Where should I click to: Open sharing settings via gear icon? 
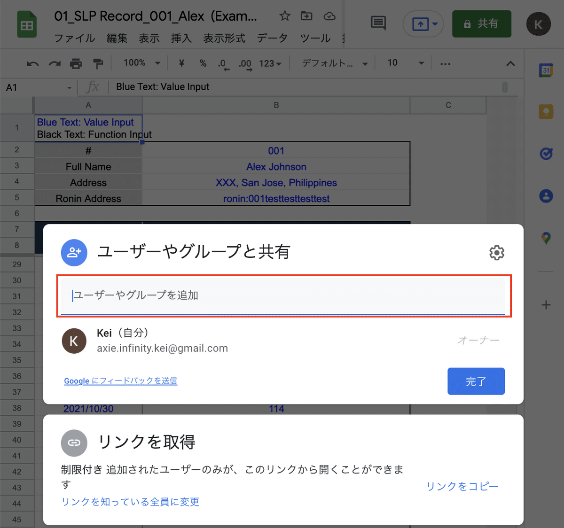497,253
